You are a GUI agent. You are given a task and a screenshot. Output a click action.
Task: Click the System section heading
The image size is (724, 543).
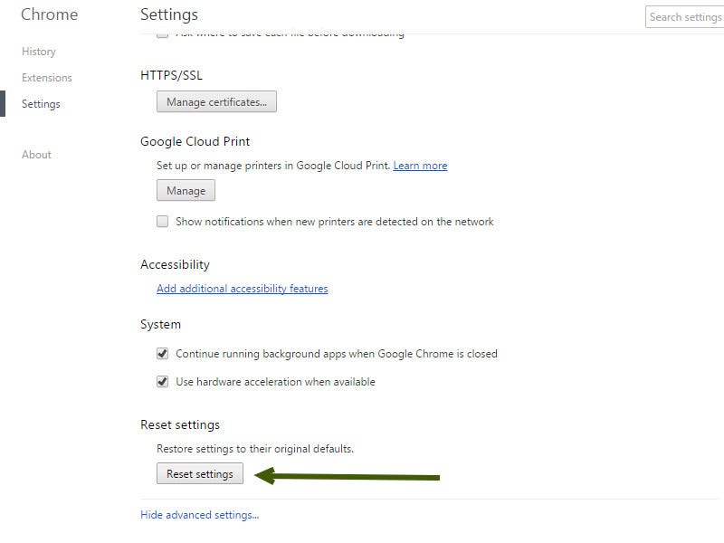click(160, 324)
